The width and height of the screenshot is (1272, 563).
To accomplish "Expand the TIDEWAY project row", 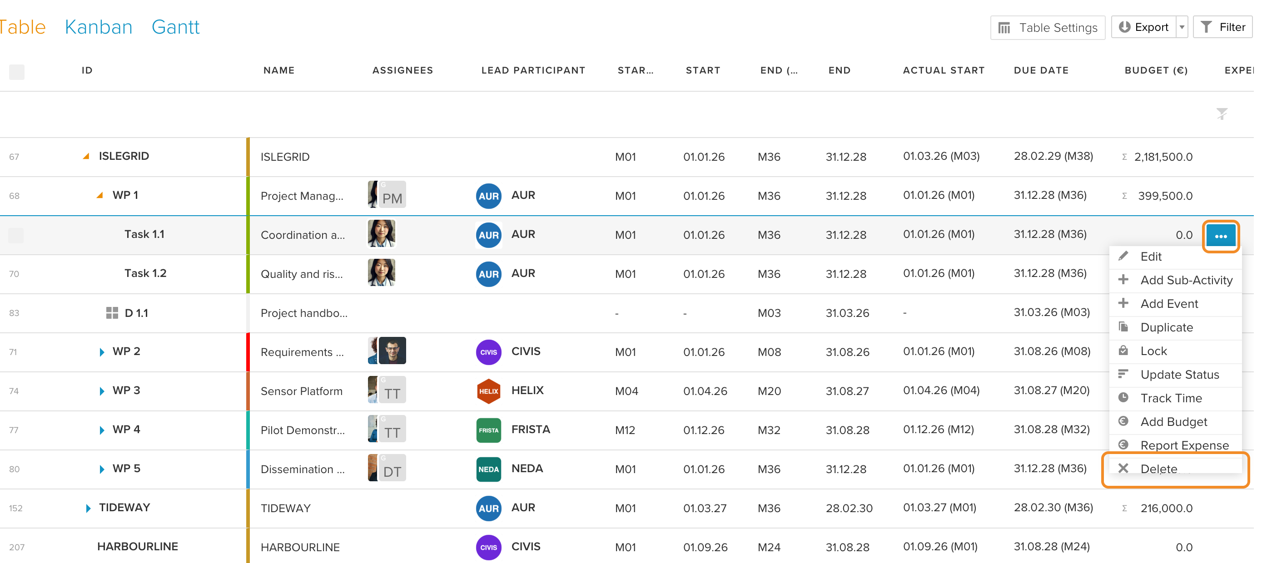I will [88, 508].
